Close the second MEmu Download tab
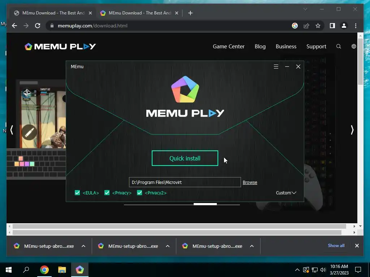 click(x=176, y=13)
